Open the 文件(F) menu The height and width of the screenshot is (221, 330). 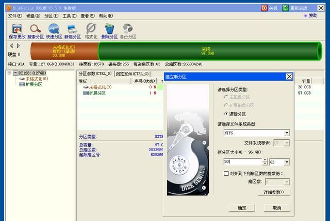tap(15, 16)
